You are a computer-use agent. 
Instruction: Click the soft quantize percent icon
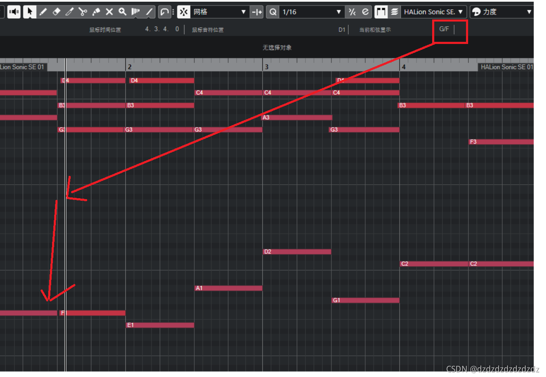pos(352,12)
